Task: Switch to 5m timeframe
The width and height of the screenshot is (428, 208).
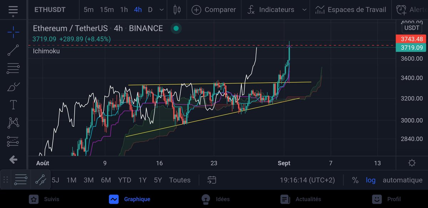Action: (x=88, y=10)
